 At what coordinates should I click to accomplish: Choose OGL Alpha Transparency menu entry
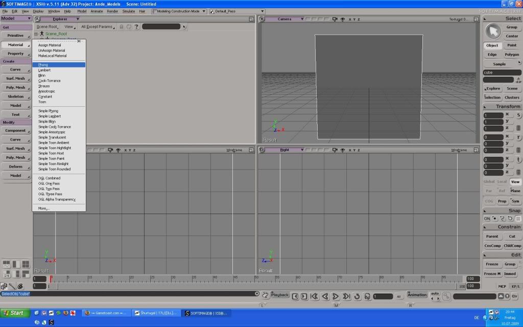[59, 199]
